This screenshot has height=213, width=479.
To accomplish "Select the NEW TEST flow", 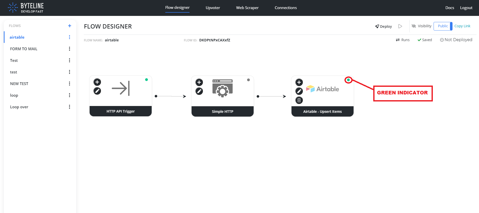I will 19,84.
